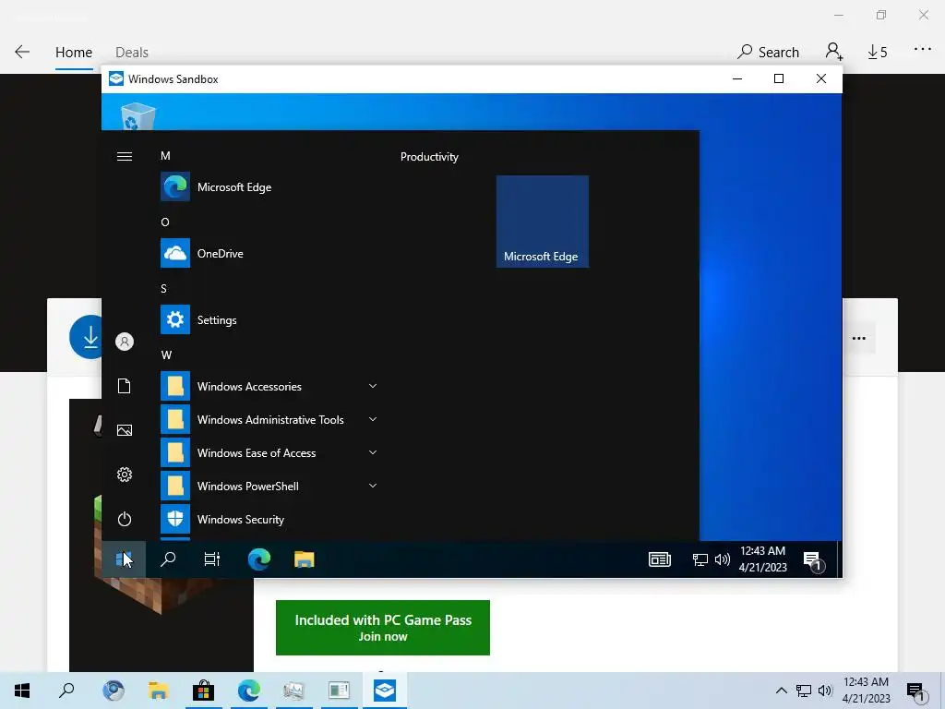Open the user account icon in Start sidebar

point(125,342)
